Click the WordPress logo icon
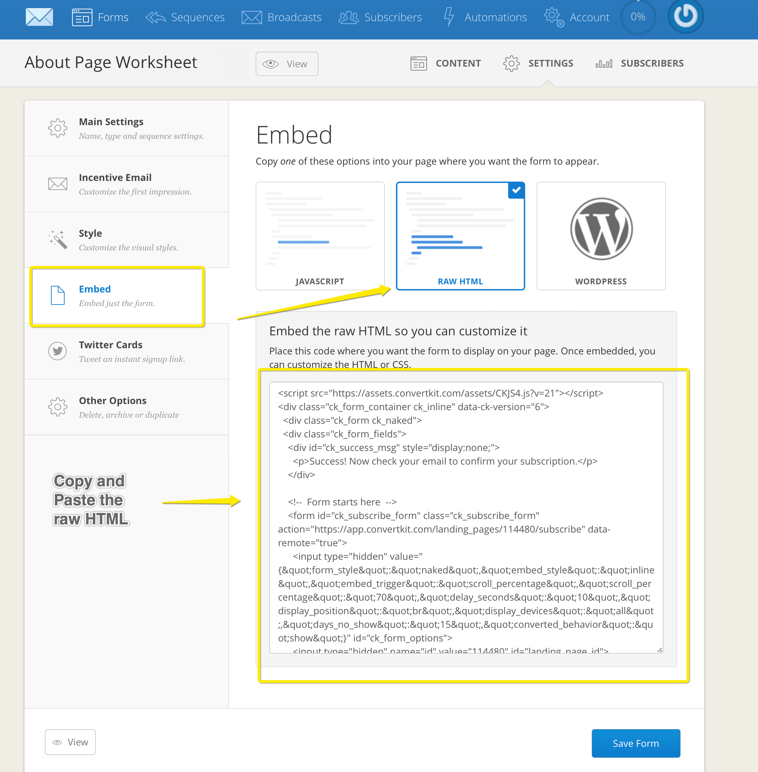The width and height of the screenshot is (758, 772). pyautogui.click(x=601, y=229)
